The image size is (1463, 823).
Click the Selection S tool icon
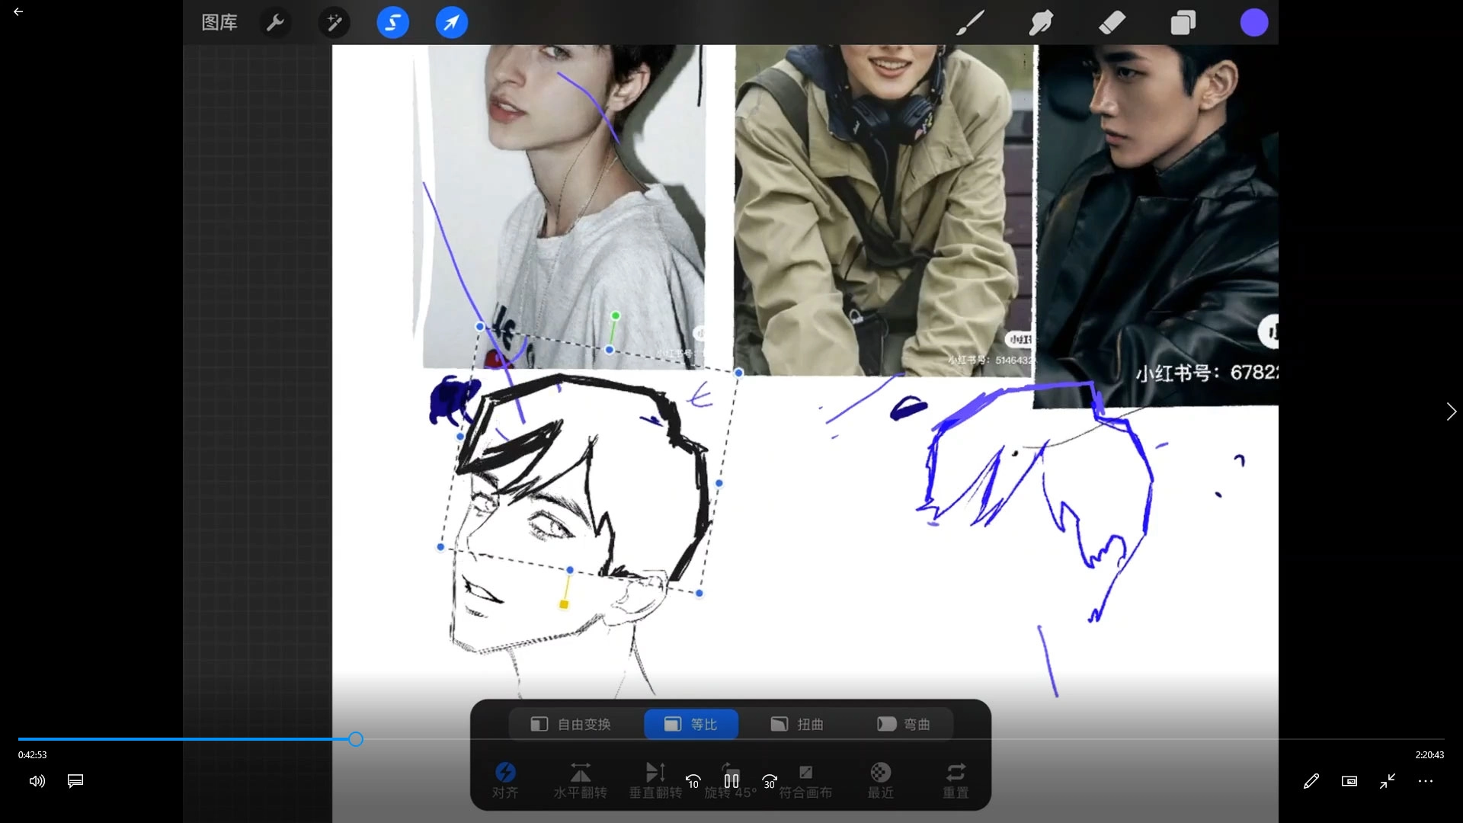[x=392, y=23]
